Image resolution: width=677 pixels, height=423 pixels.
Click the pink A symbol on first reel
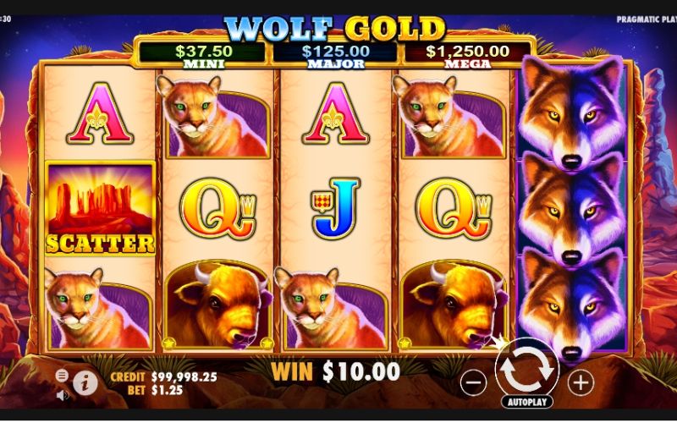click(x=100, y=113)
